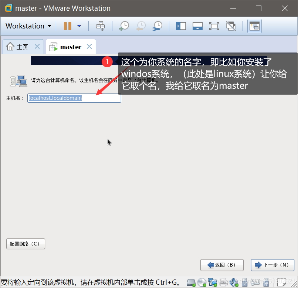
Task: Click the 配置网络 (C) button
Action: 26,244
